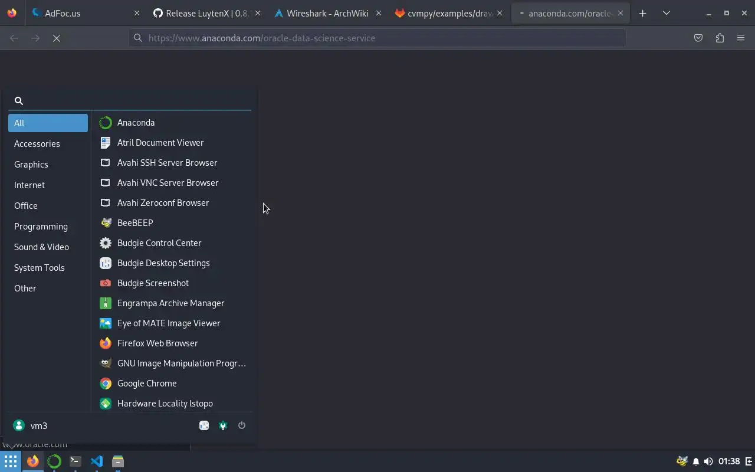Open the Firefox extensions menu
755x472 pixels.
(720, 38)
